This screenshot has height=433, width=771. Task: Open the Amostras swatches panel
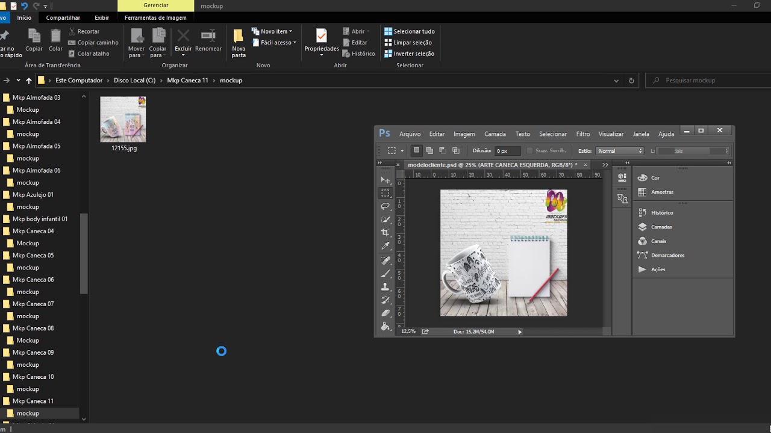(x=655, y=192)
